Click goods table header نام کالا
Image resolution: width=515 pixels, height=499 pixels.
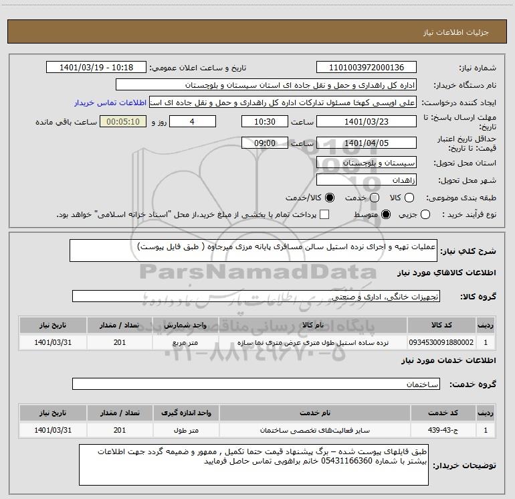313,326
